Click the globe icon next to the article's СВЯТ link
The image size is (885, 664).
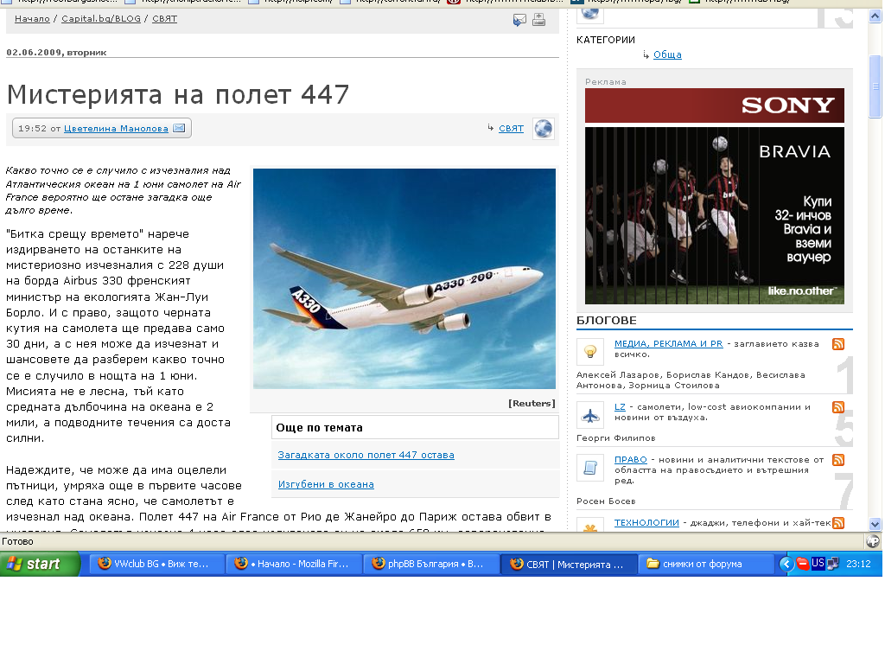(x=544, y=129)
